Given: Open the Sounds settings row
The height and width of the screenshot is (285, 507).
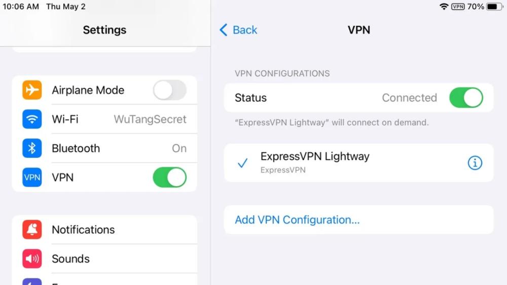Looking at the screenshot, I should pyautogui.click(x=104, y=259).
